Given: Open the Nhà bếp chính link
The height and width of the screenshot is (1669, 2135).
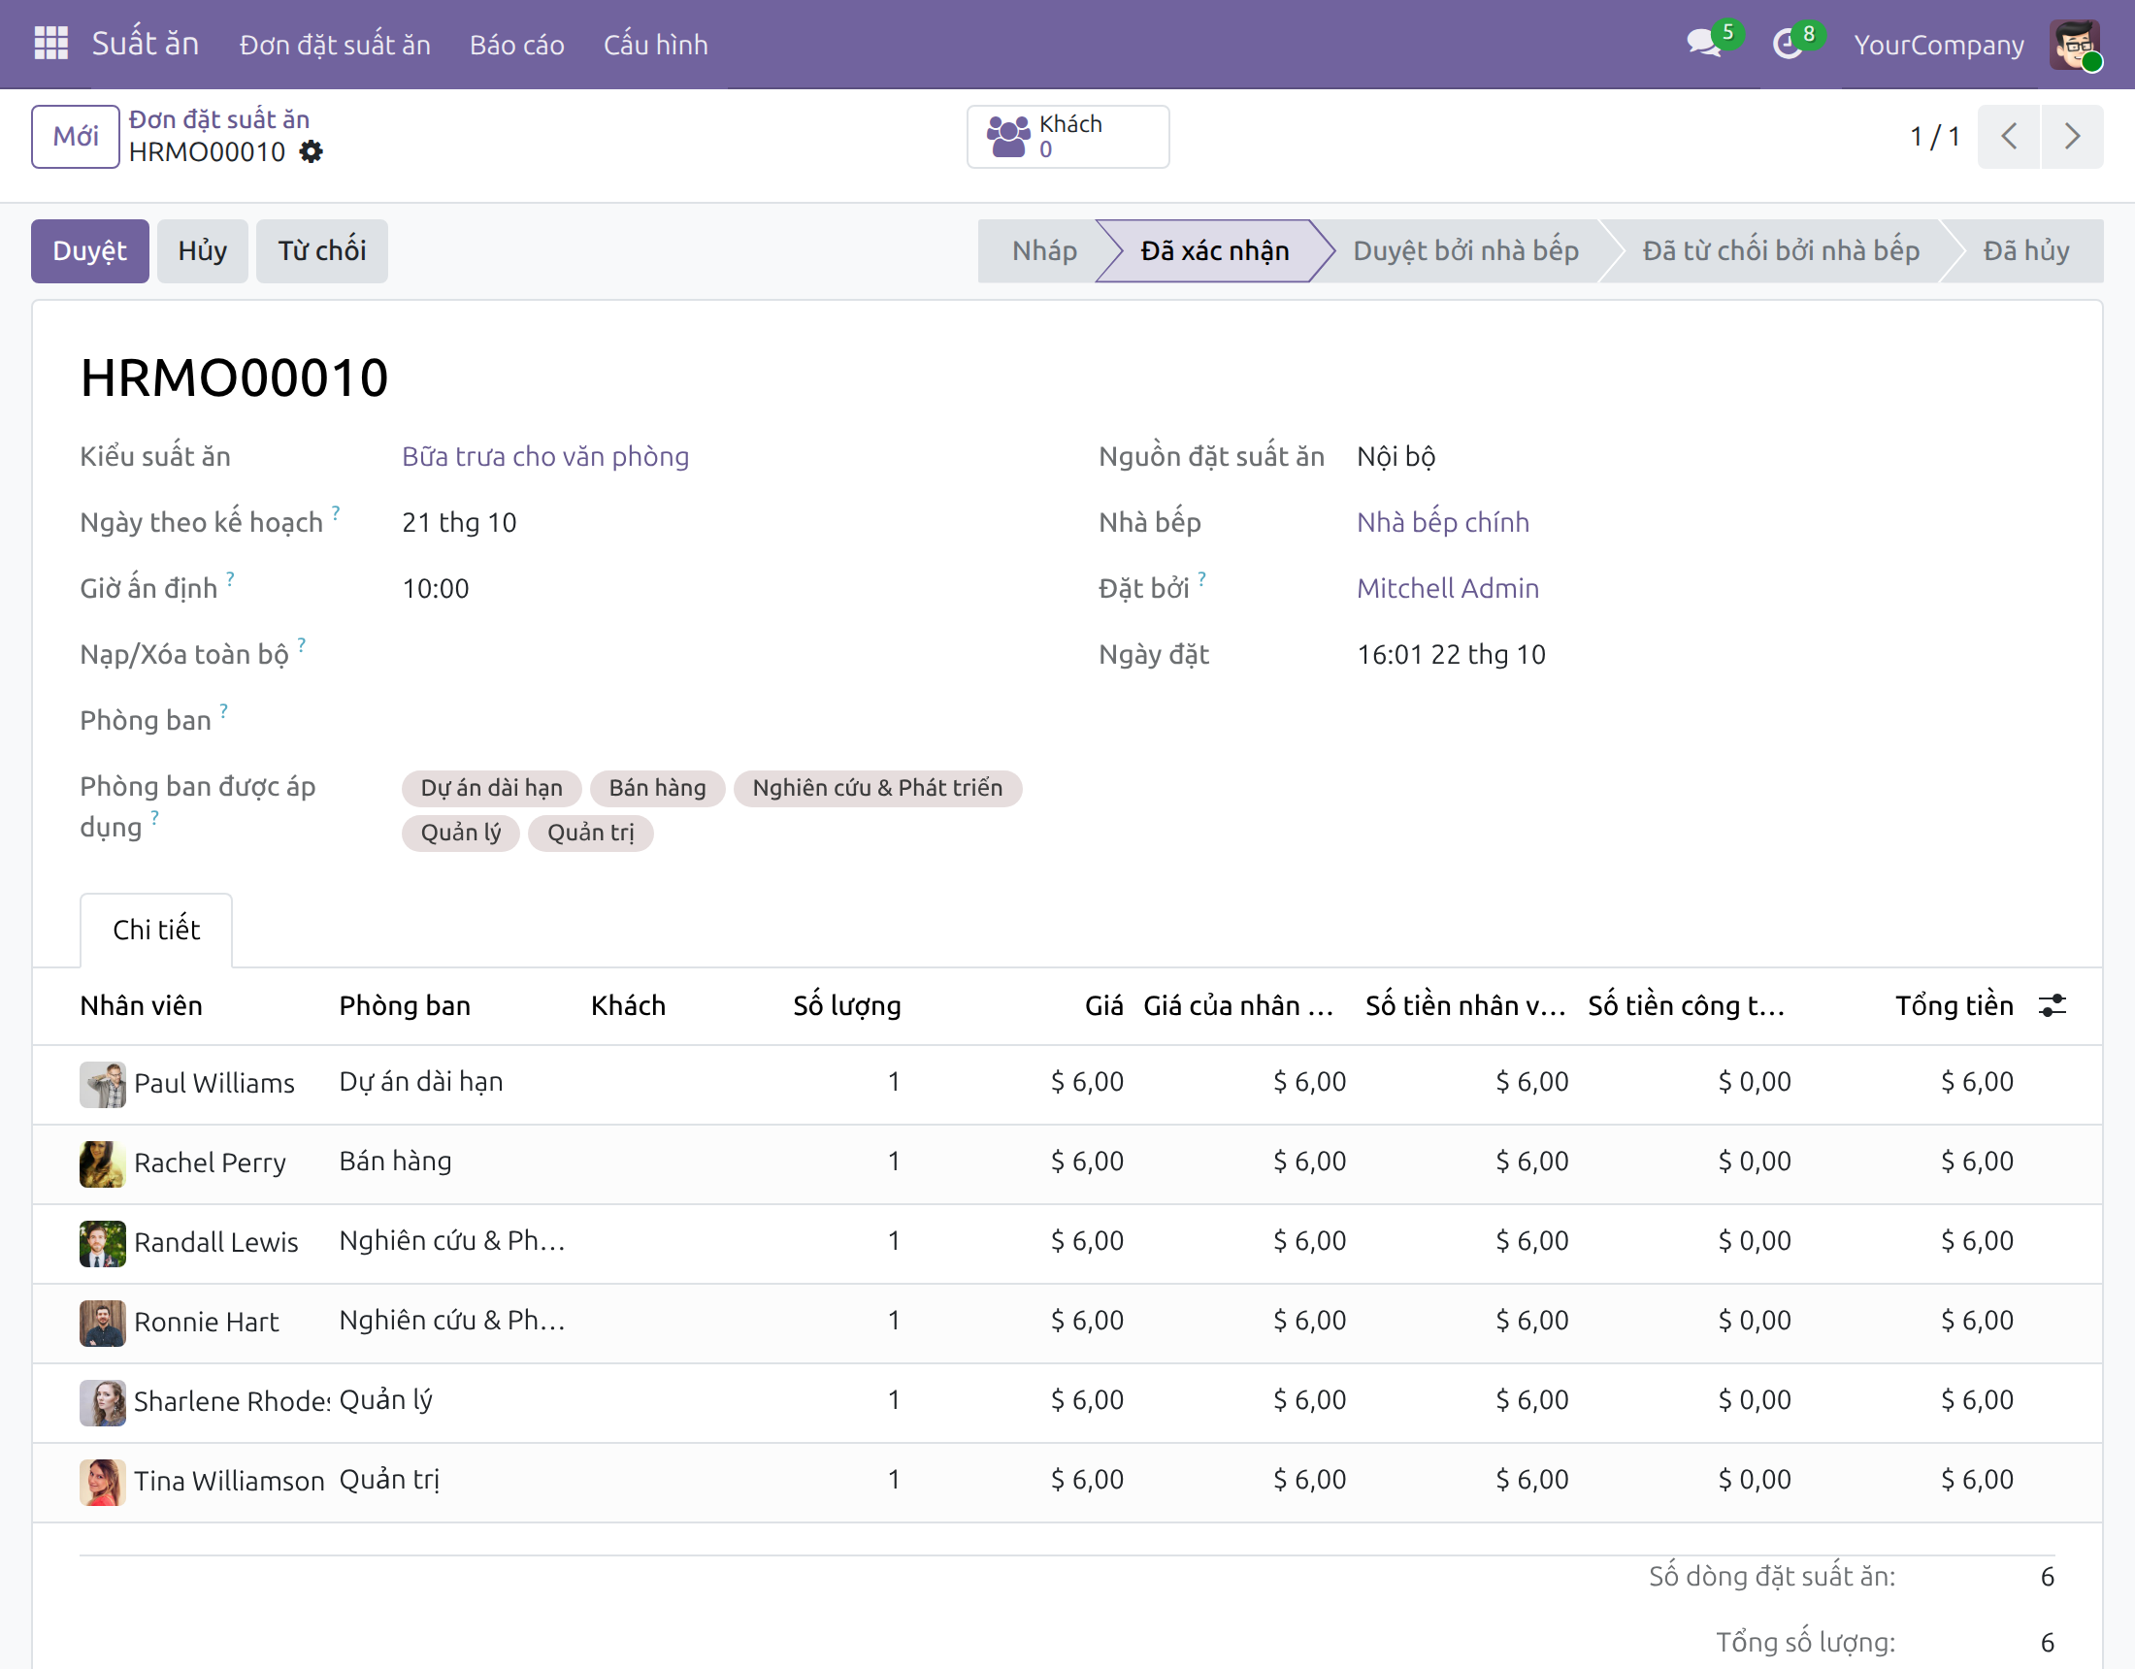Looking at the screenshot, I should [1443, 522].
